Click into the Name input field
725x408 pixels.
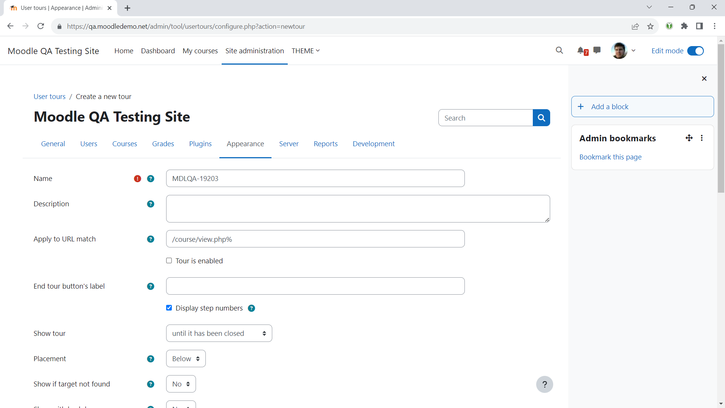[315, 178]
